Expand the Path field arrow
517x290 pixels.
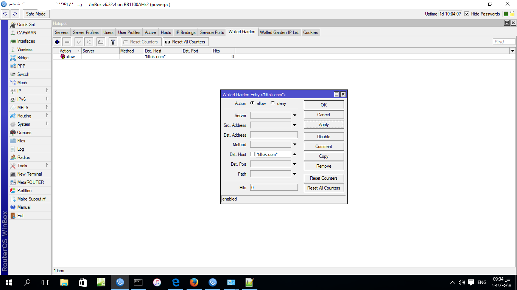[x=294, y=174]
